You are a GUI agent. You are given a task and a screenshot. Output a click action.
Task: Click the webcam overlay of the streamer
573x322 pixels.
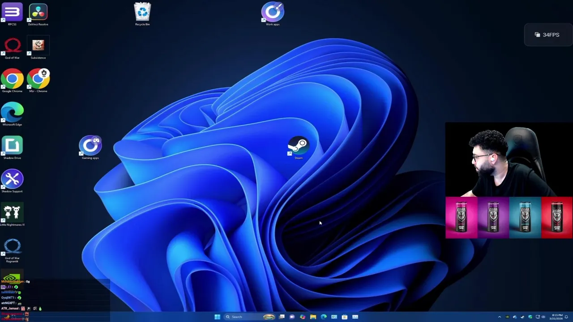click(509, 160)
